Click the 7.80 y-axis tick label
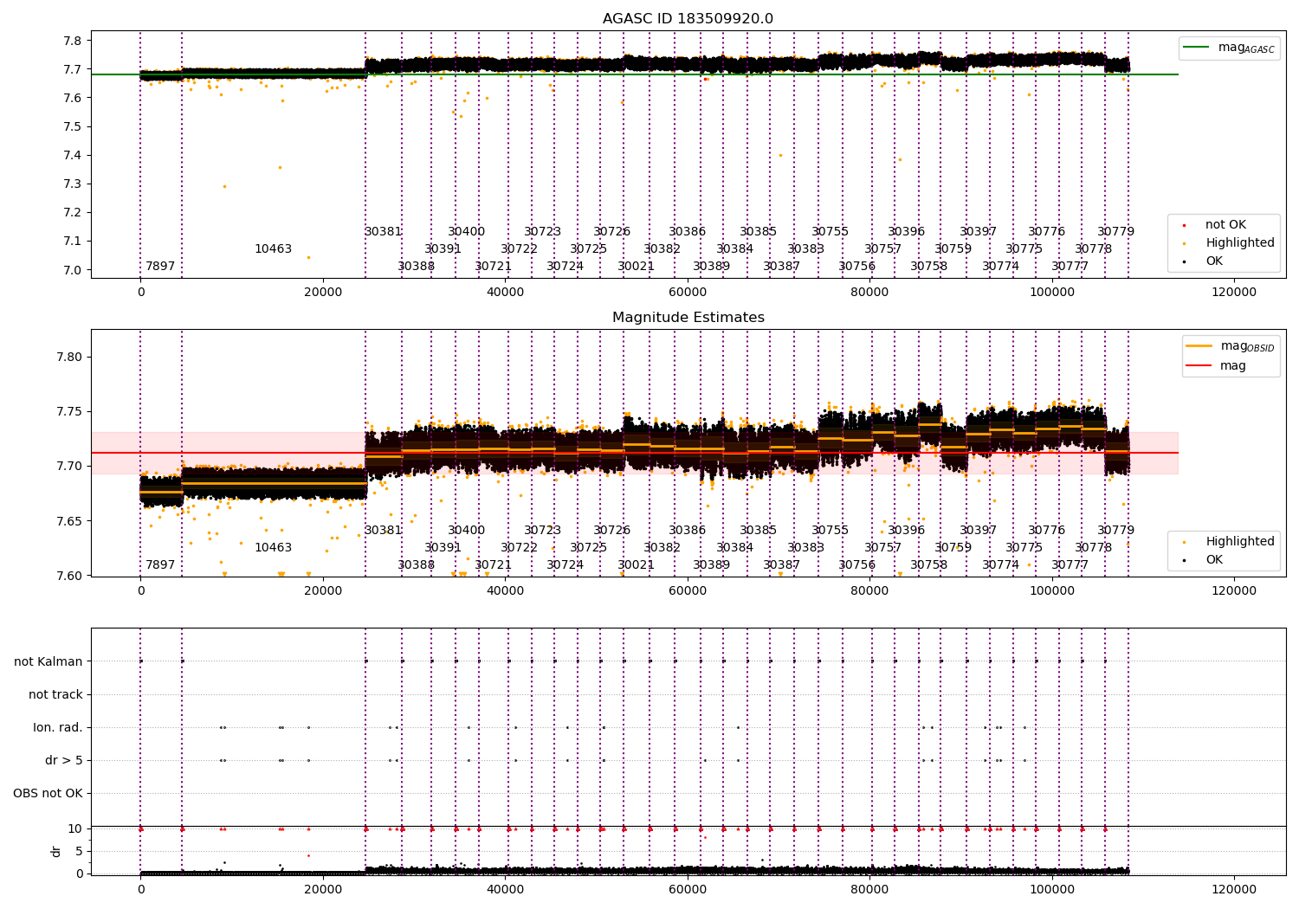The height and width of the screenshot is (909, 1299). coord(70,357)
